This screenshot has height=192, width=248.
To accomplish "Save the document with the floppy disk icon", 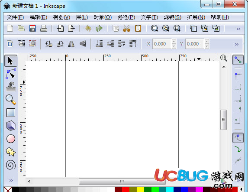I will [32, 28].
